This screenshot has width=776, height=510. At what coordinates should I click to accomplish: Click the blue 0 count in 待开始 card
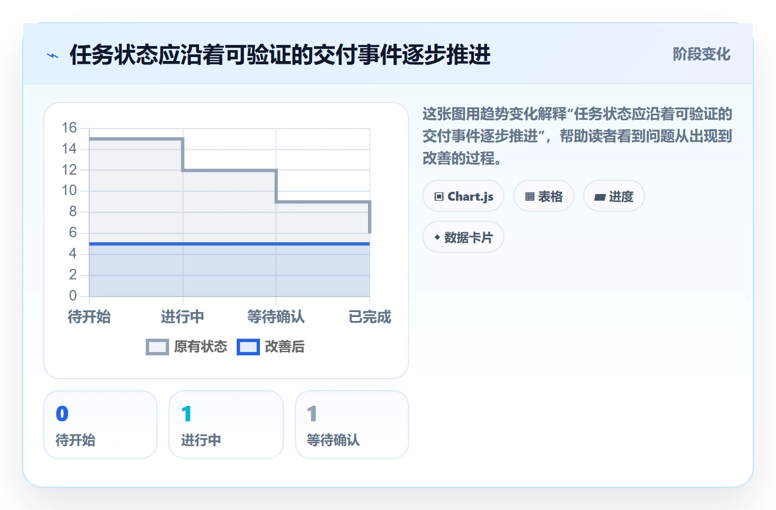click(62, 414)
